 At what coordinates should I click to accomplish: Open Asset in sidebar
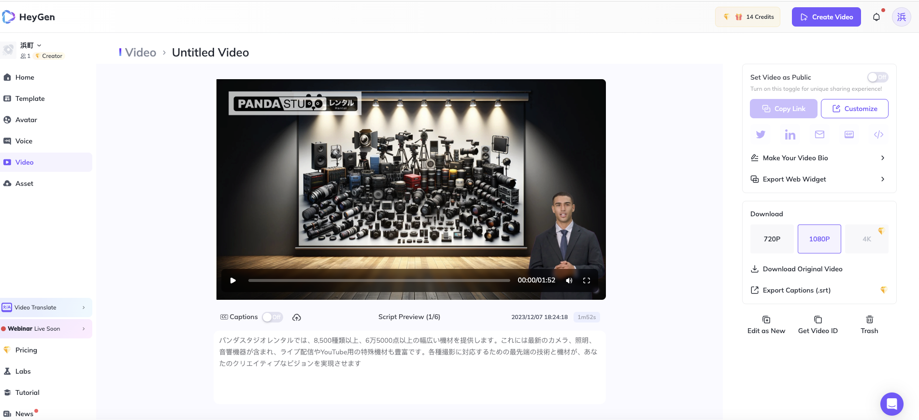pyautogui.click(x=46, y=183)
